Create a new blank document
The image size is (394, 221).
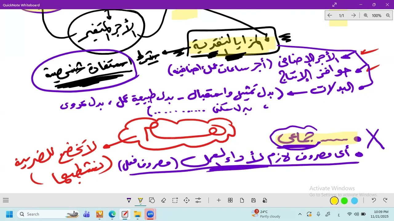pos(242,200)
